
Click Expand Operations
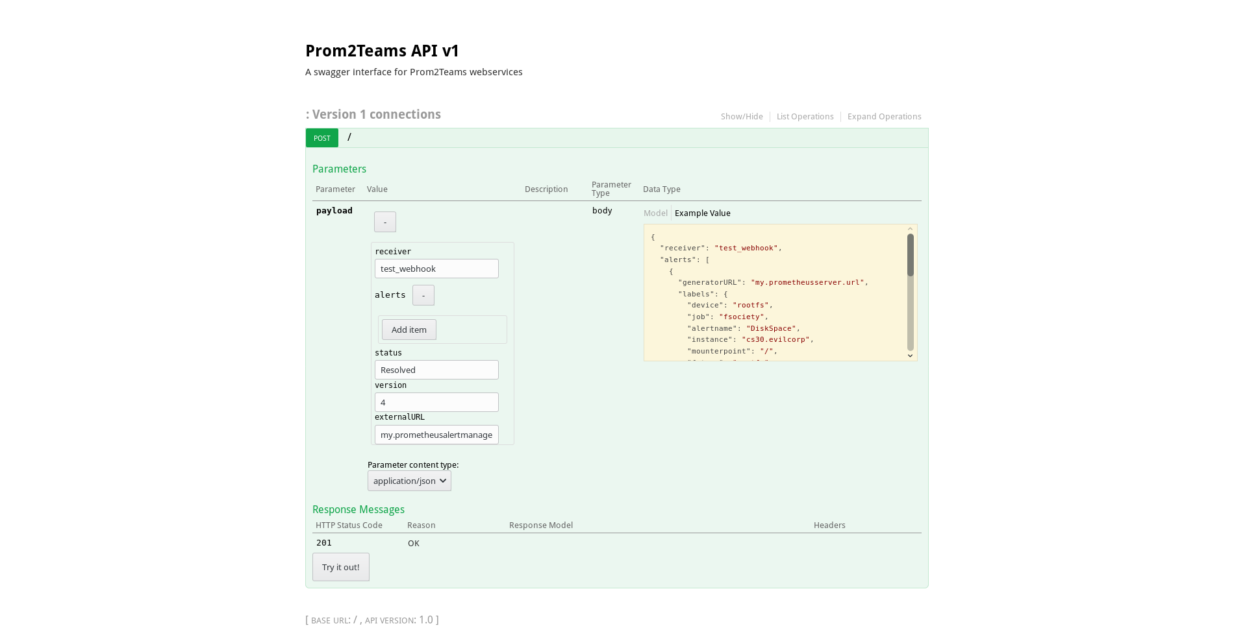point(884,116)
